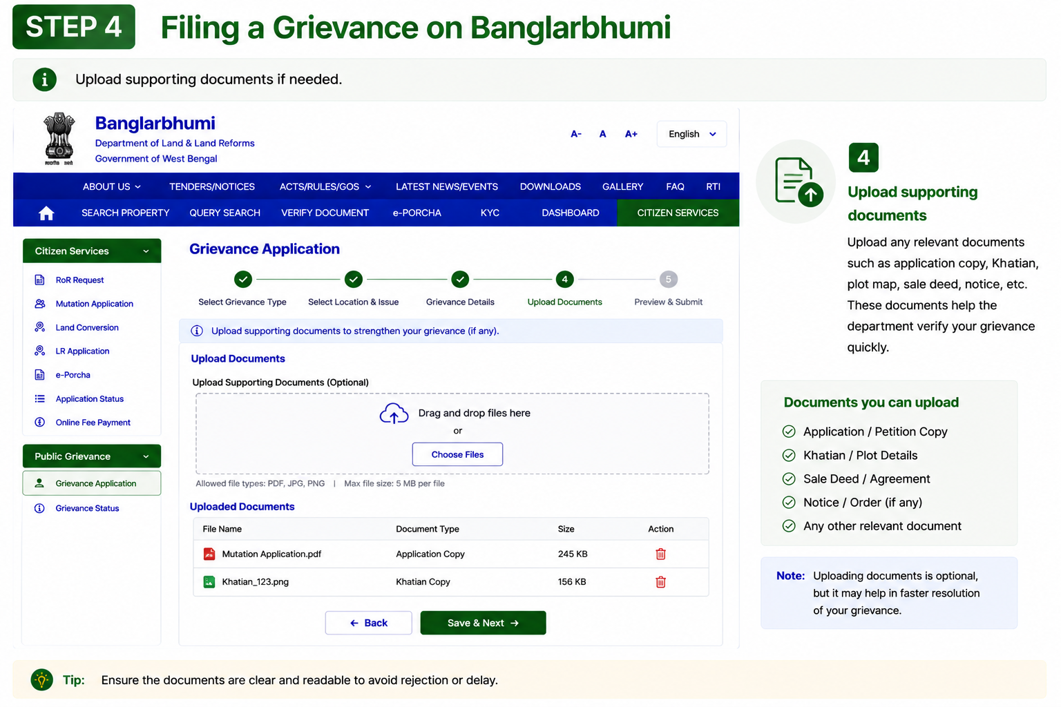Screen dimensions: 1061x707
Task: Click the Government of India emblem logo
Action: (59, 139)
